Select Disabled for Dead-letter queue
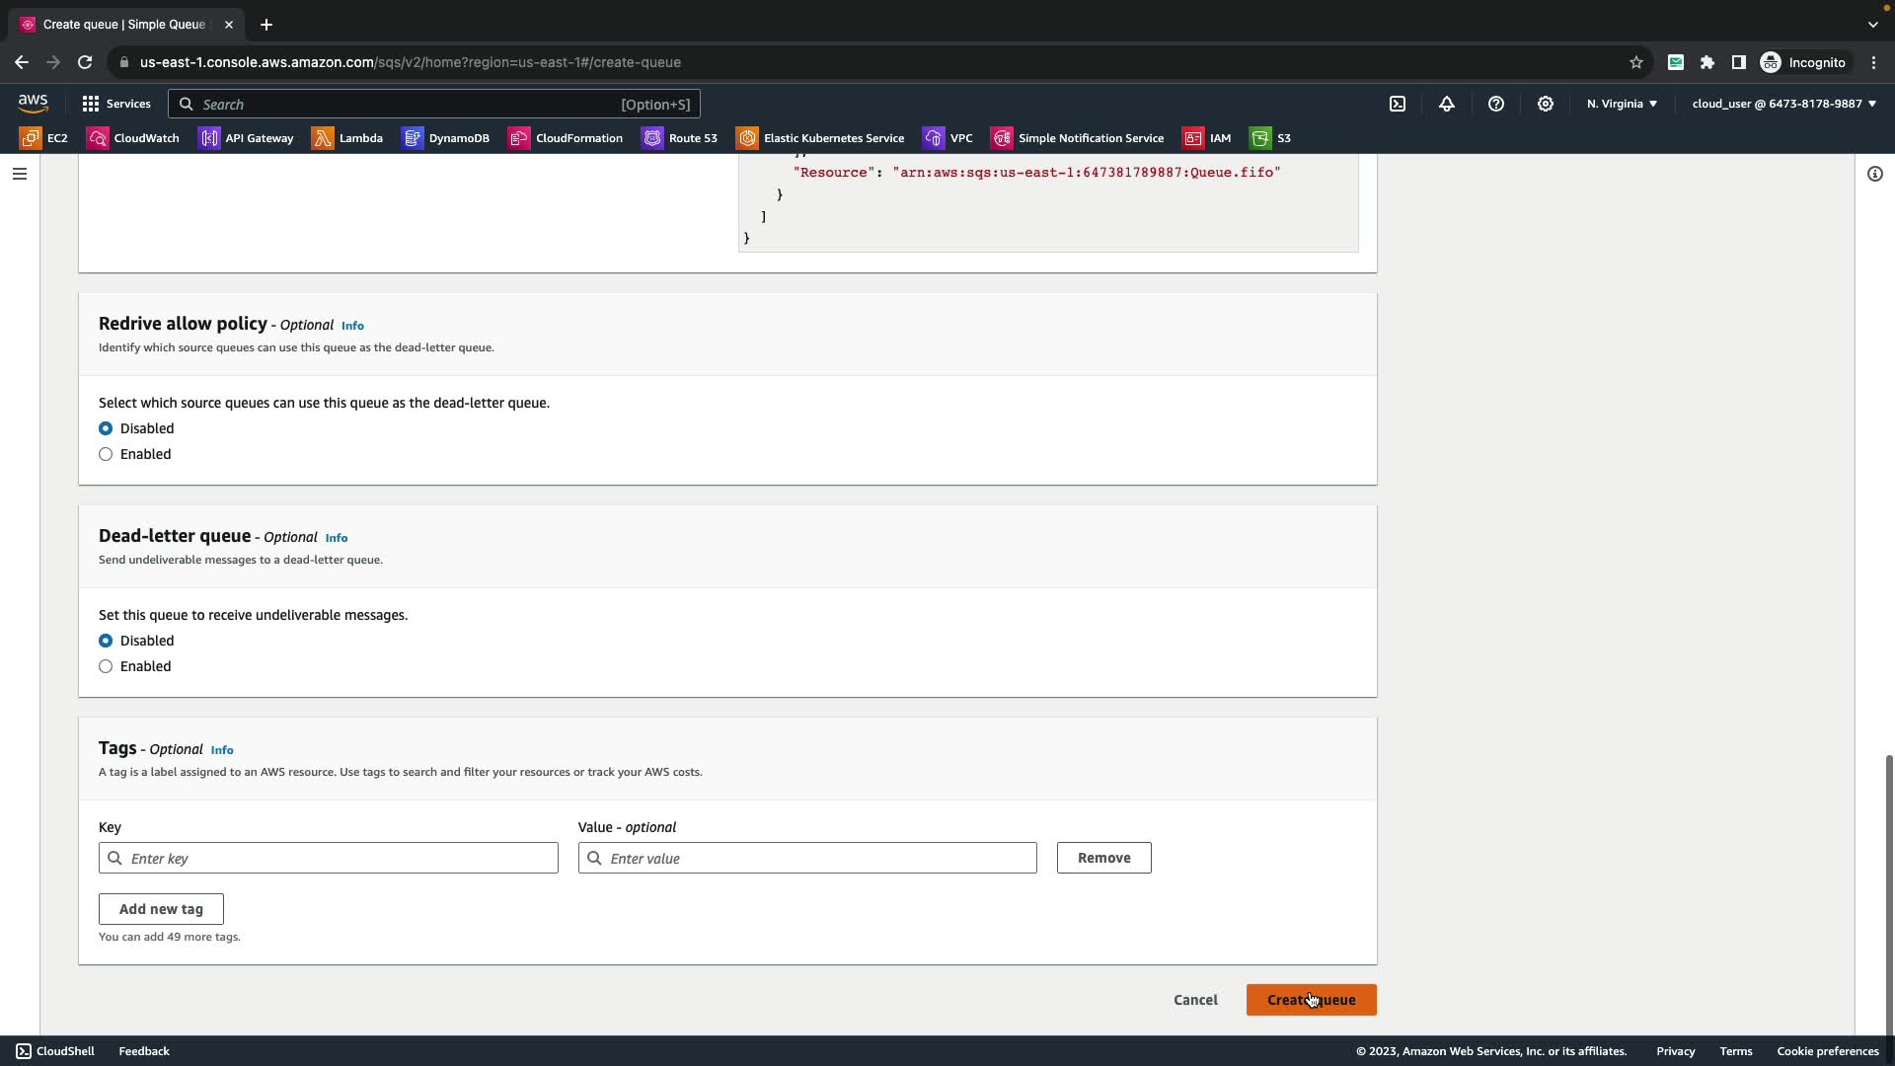Image resolution: width=1895 pixels, height=1066 pixels. tap(106, 641)
